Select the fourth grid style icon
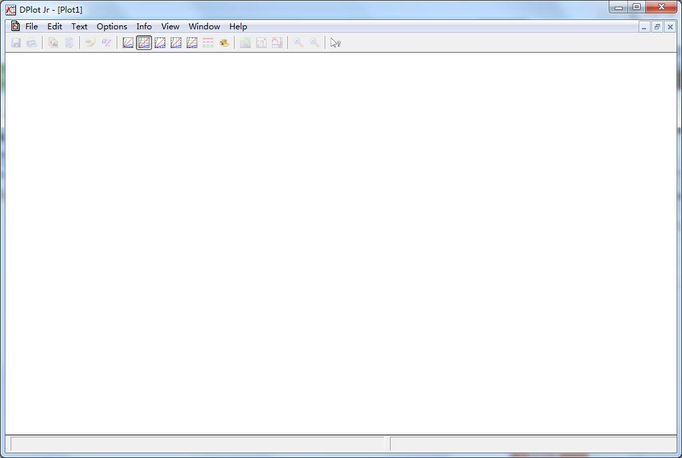Screen dimensions: 682x458 [176, 43]
